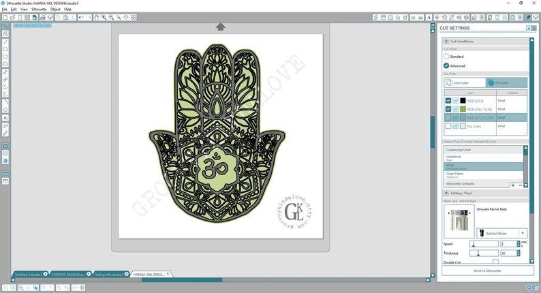Click the Speed slider
The image size is (541, 293).
pos(484,244)
